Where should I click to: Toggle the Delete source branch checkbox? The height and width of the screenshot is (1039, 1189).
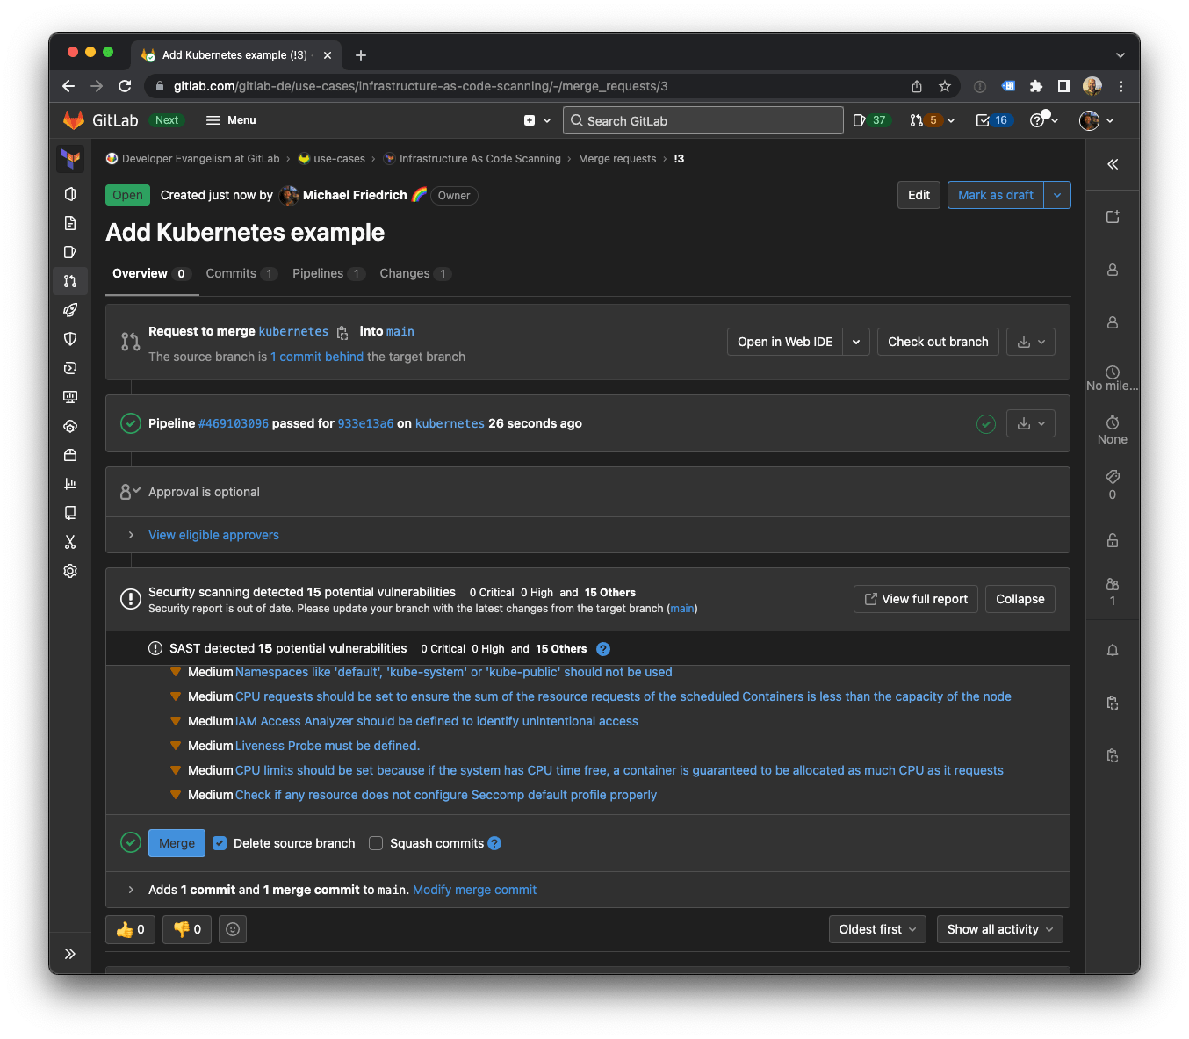[220, 842]
